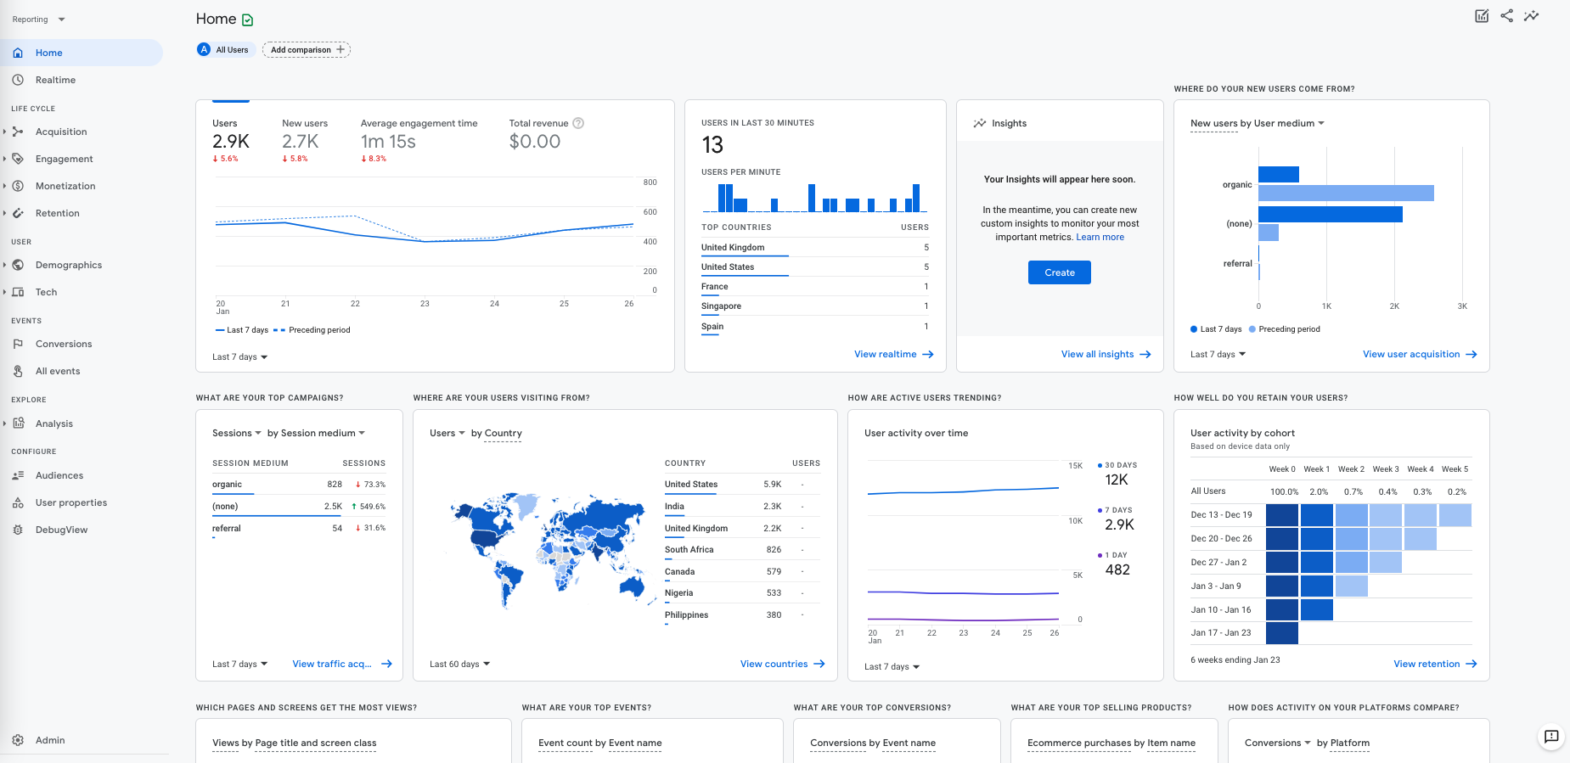1570x763 pixels.
Task: Click the DebugView icon in sidebar
Action: (x=18, y=530)
